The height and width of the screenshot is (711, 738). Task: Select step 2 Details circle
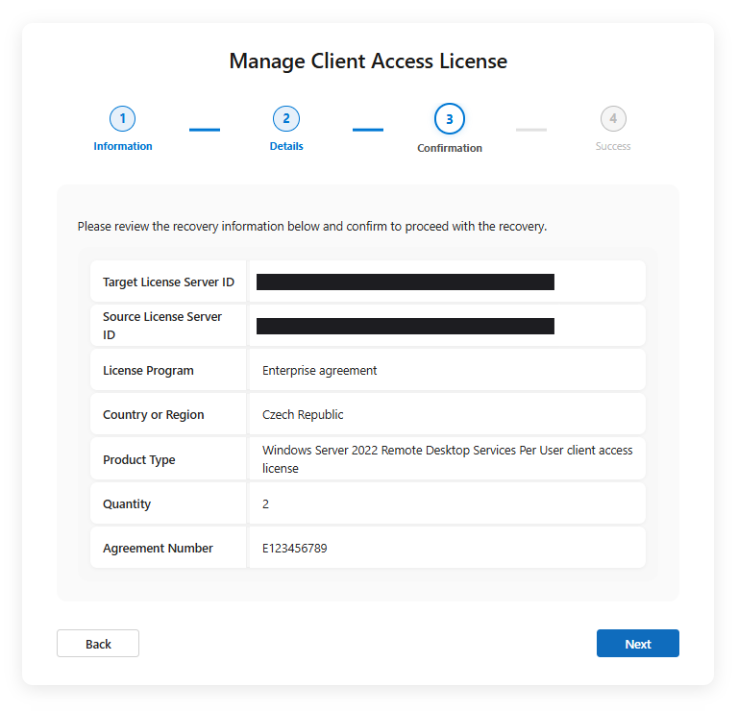point(286,118)
